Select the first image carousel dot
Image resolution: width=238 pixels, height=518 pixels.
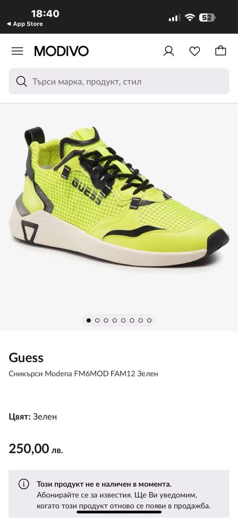point(88,320)
